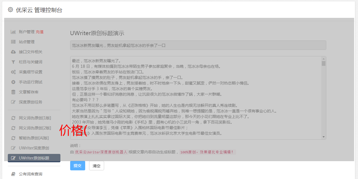
Task: Click inside the article text area
Action: pos(198,98)
